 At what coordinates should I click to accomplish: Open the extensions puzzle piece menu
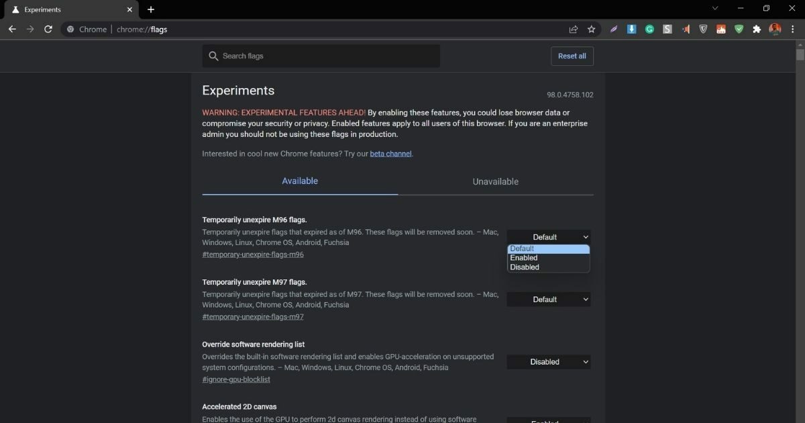point(757,29)
